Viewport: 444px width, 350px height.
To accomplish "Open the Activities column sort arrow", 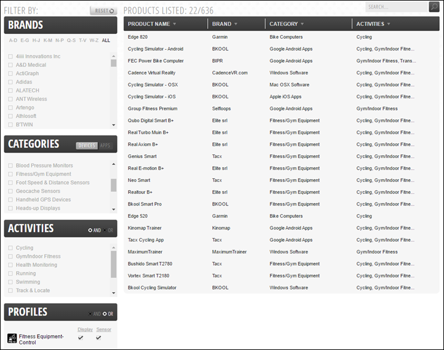I will (x=389, y=25).
